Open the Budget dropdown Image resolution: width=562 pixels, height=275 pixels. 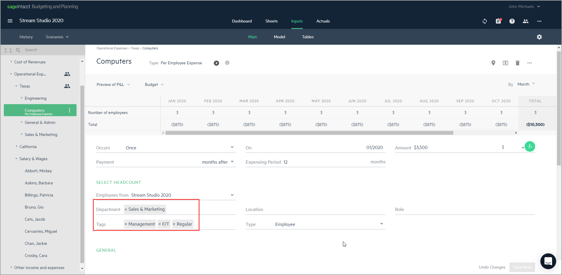(154, 84)
